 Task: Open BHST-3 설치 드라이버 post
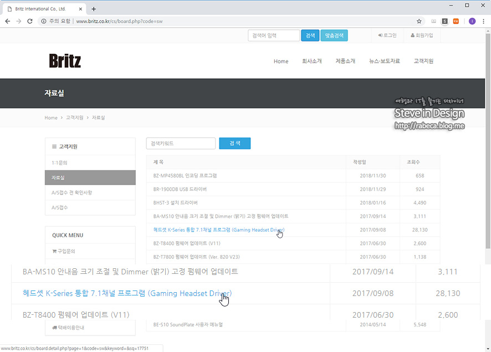click(175, 203)
